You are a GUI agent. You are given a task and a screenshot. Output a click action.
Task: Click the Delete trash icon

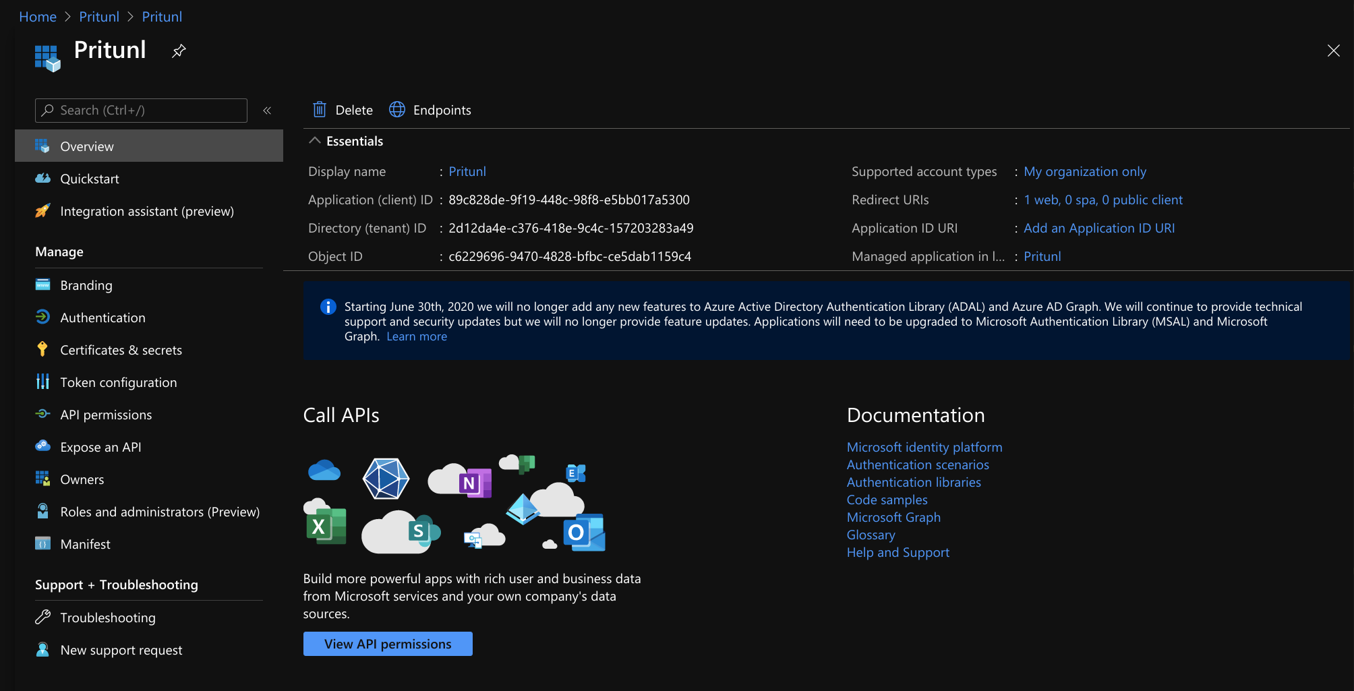click(x=320, y=110)
